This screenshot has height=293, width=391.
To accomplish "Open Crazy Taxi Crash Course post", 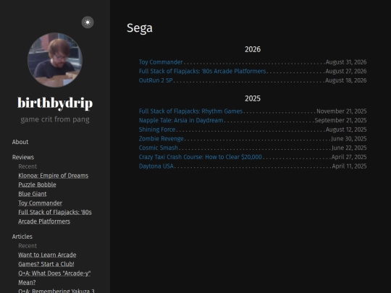I will 201,157.
